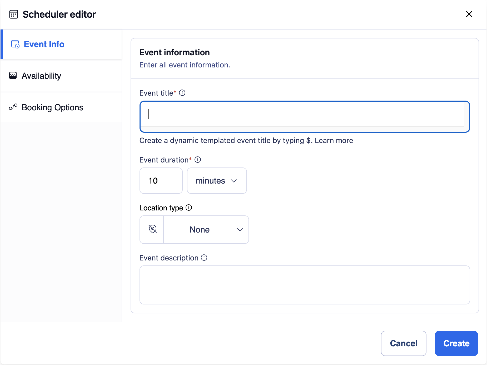
Task: Click the disabled-location icon beside None
Action: [x=153, y=229]
